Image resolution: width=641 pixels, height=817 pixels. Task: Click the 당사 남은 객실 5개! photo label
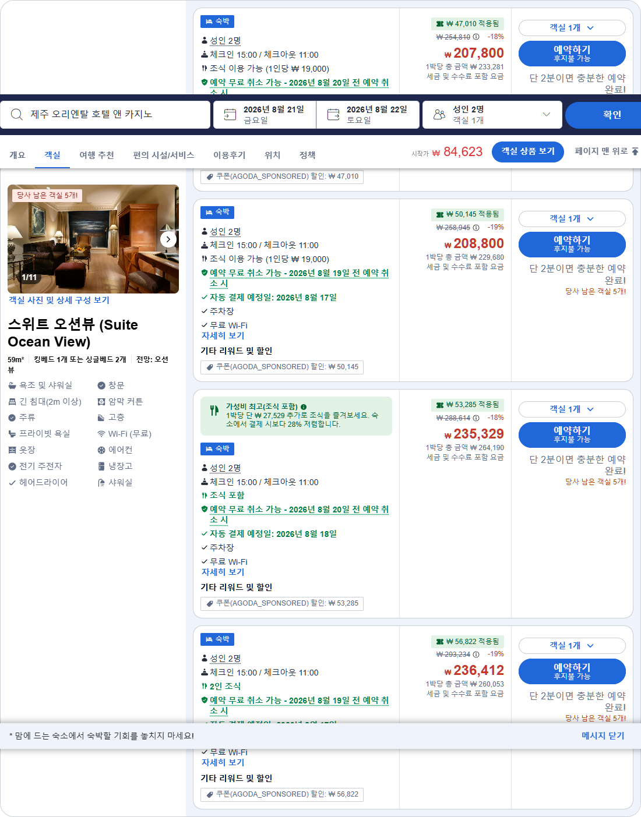(x=47, y=196)
